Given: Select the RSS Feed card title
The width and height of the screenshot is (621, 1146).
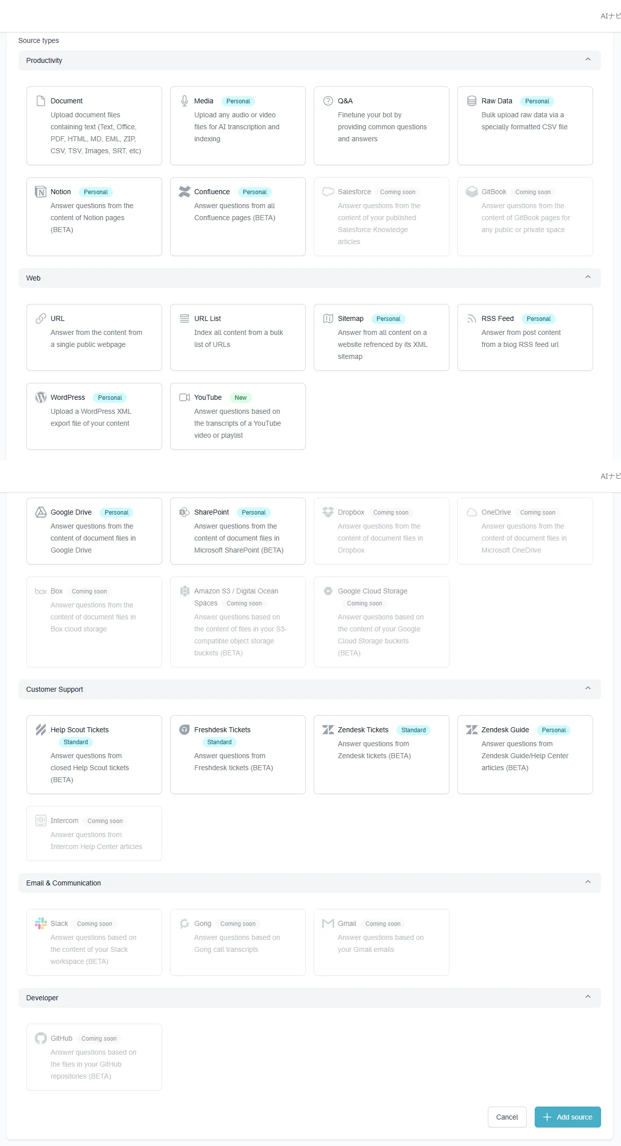Looking at the screenshot, I should click(497, 318).
